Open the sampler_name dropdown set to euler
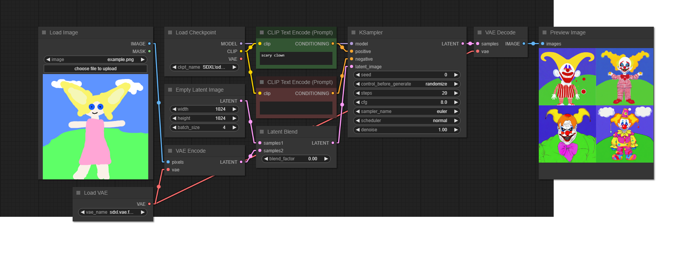Viewport: 692px width, 271px height. point(407,111)
